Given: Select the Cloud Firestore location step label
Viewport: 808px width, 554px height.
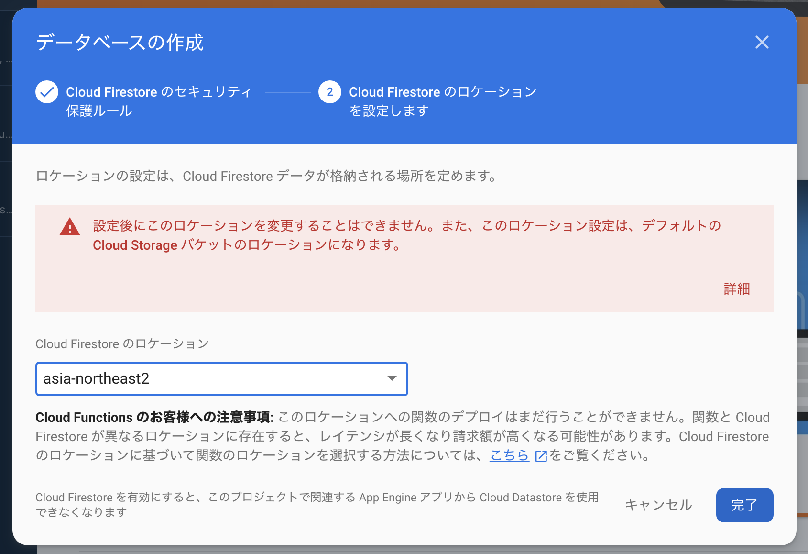Looking at the screenshot, I should coord(443,101).
